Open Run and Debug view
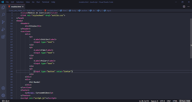The image size is (192, 102). click(3, 29)
